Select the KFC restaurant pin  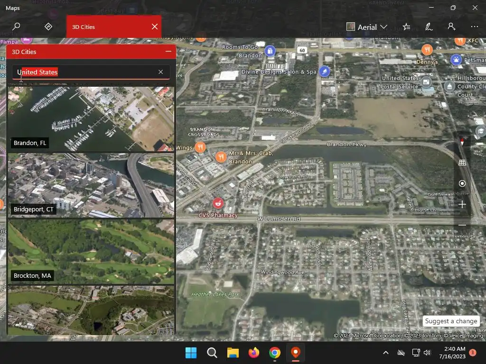[x=460, y=41]
